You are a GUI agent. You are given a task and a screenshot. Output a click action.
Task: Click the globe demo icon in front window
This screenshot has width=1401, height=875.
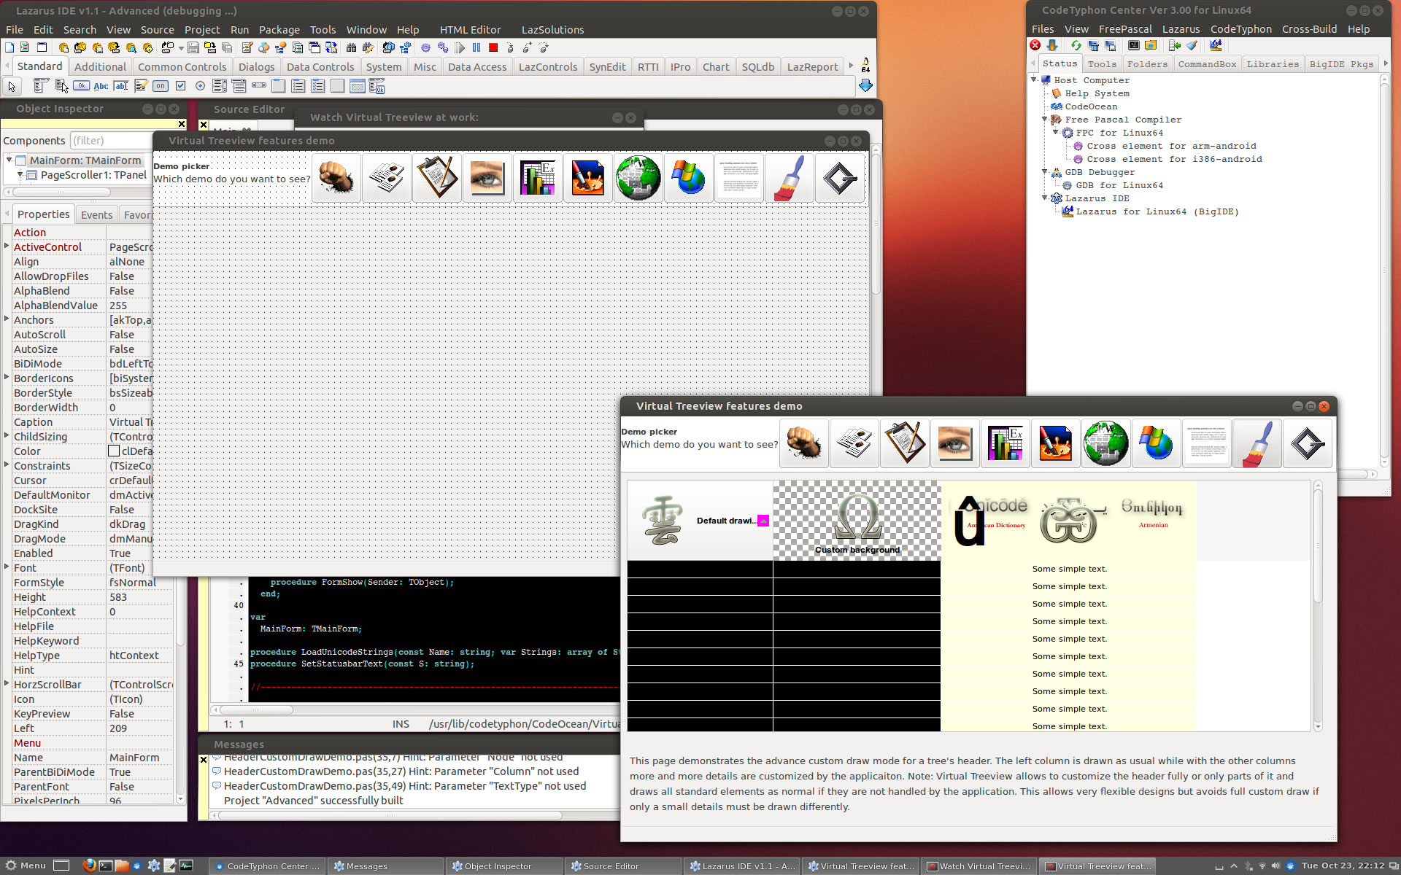(x=1106, y=443)
